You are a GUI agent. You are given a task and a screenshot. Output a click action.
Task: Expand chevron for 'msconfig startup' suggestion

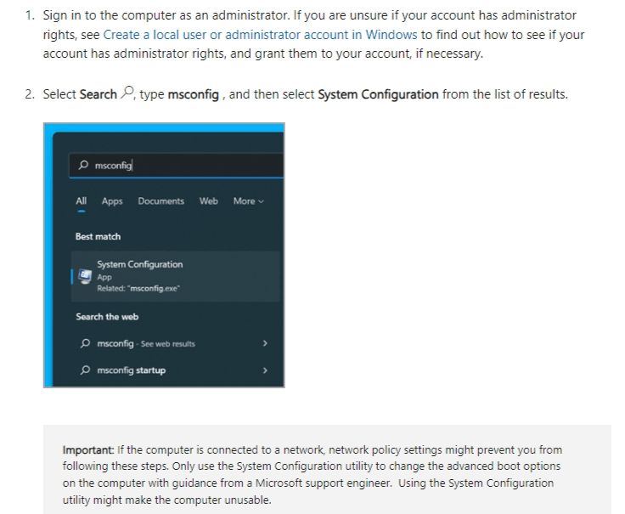[x=265, y=370]
